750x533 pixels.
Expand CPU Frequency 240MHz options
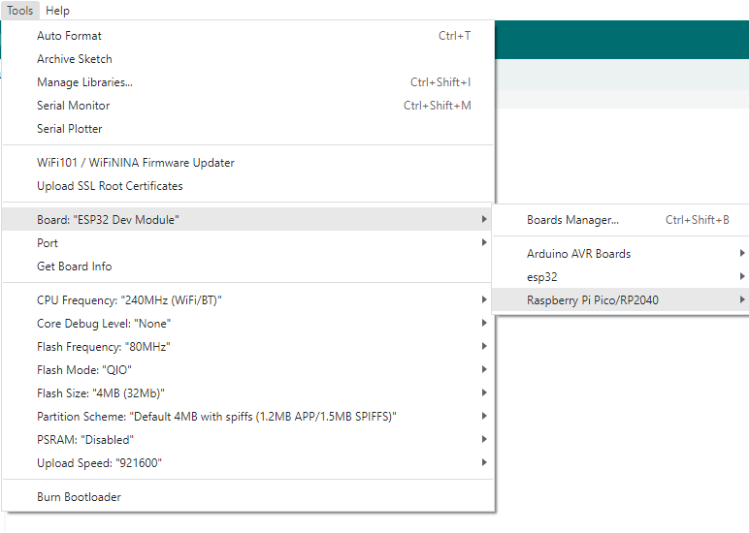click(x=129, y=300)
